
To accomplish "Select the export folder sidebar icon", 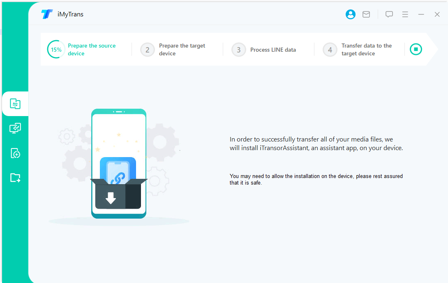I will [x=15, y=178].
